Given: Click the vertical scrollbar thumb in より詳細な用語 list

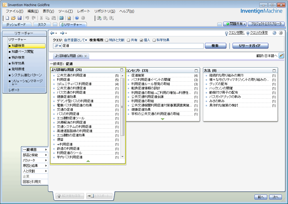Looking at the screenshot, I should [122, 107].
